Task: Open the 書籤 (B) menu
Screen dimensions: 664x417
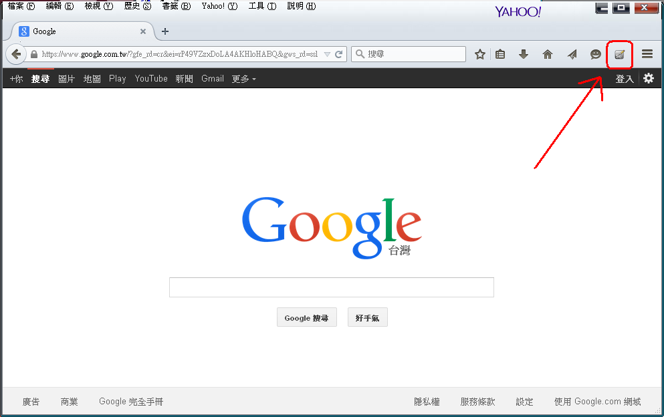Action: coord(177,6)
